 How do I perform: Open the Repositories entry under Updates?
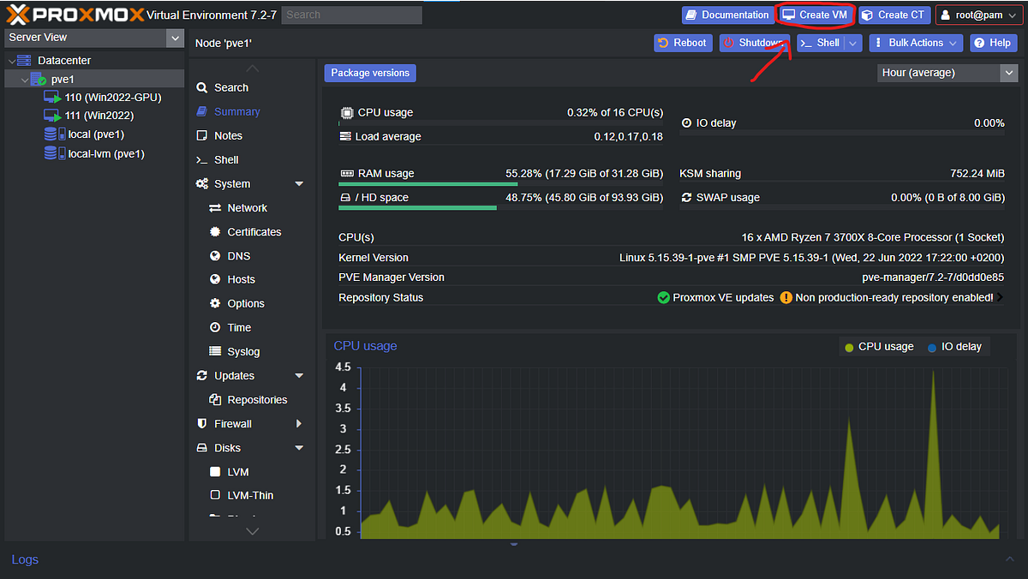(257, 400)
